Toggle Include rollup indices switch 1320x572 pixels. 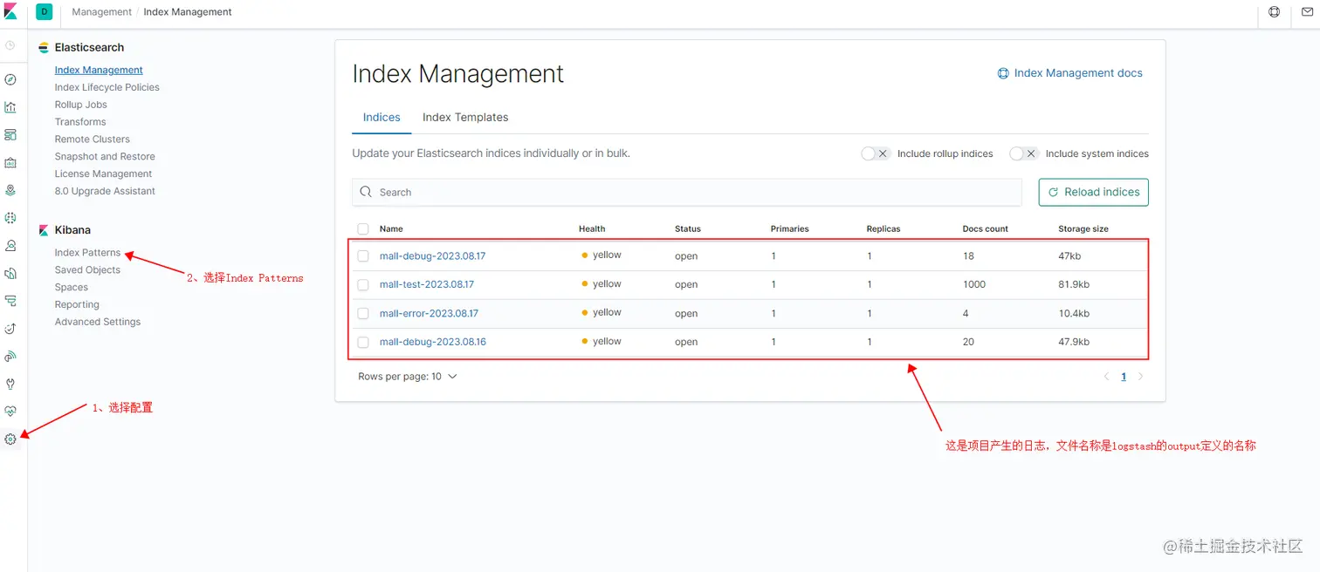pos(875,153)
